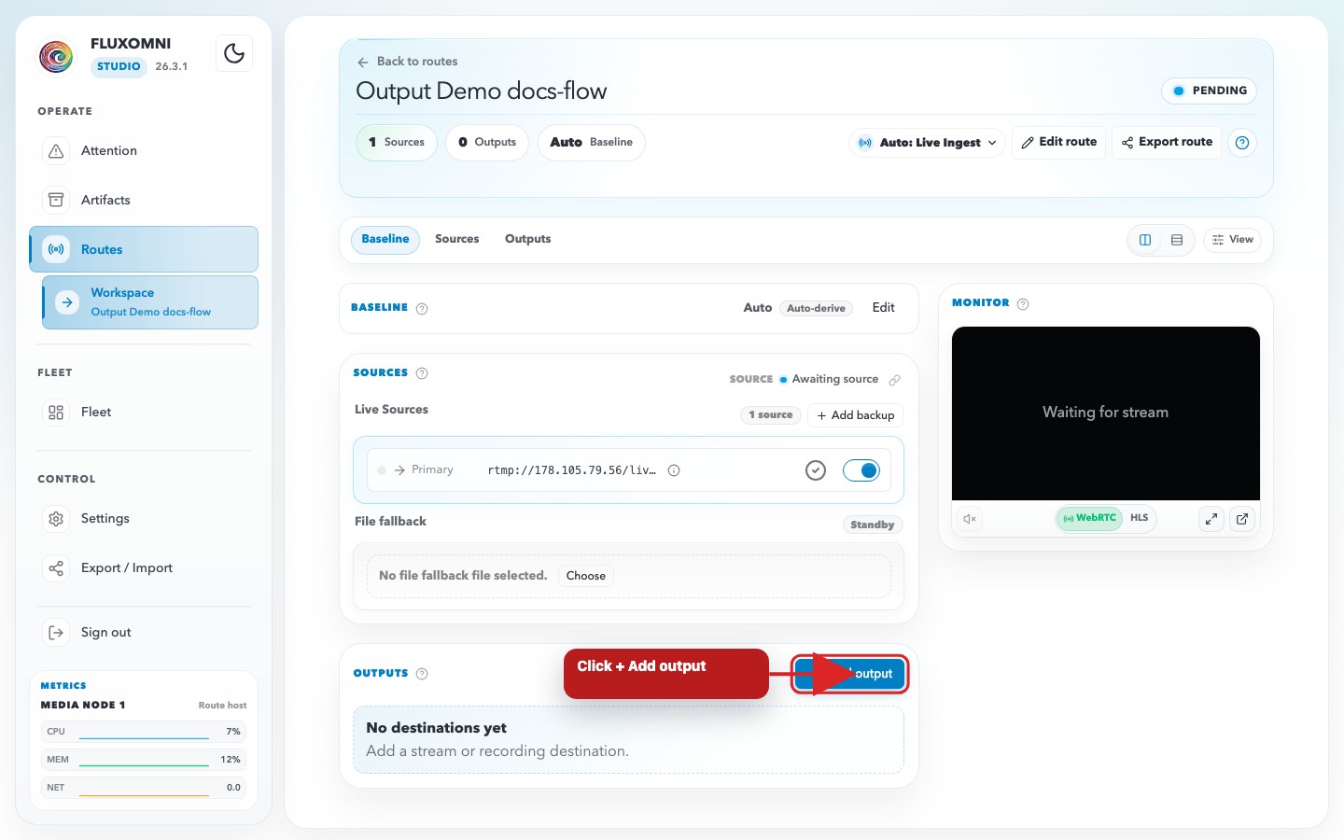This screenshot has width=1344, height=840.
Task: Switch to the Sources tab
Action: point(457,239)
